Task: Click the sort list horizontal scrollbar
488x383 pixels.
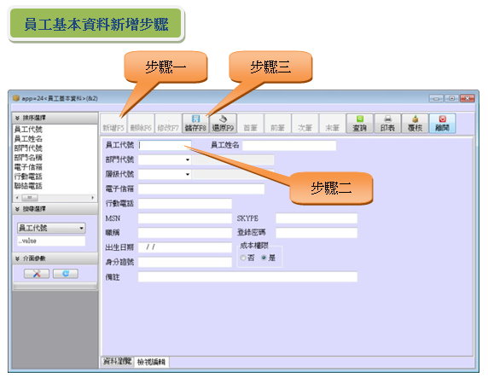Action: coord(55,198)
